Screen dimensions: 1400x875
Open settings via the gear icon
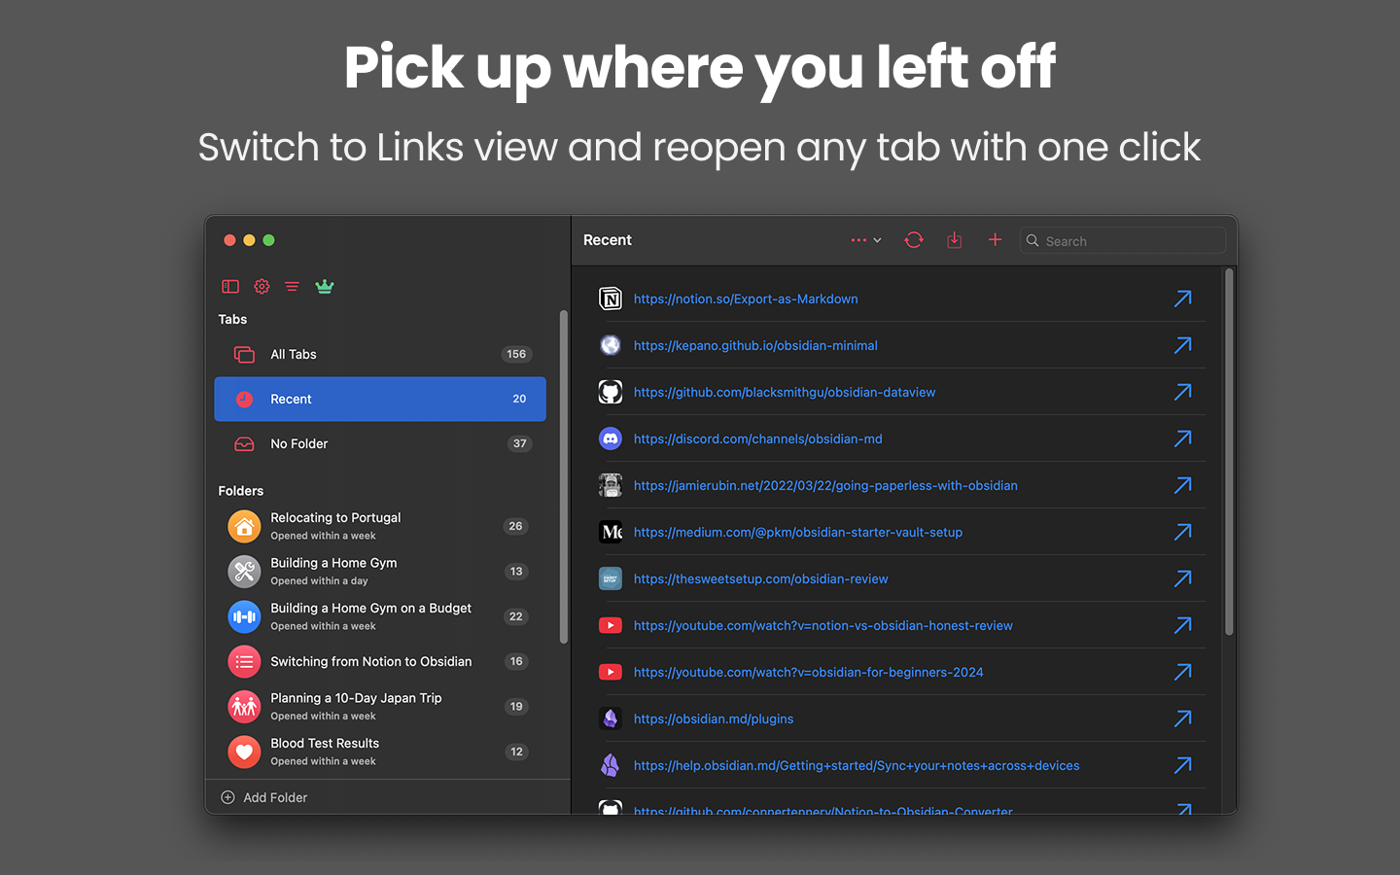click(262, 287)
